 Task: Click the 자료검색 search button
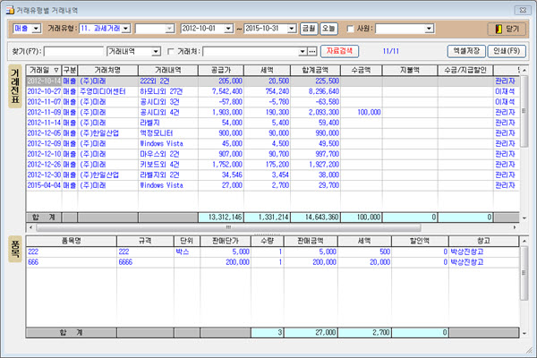tap(339, 51)
